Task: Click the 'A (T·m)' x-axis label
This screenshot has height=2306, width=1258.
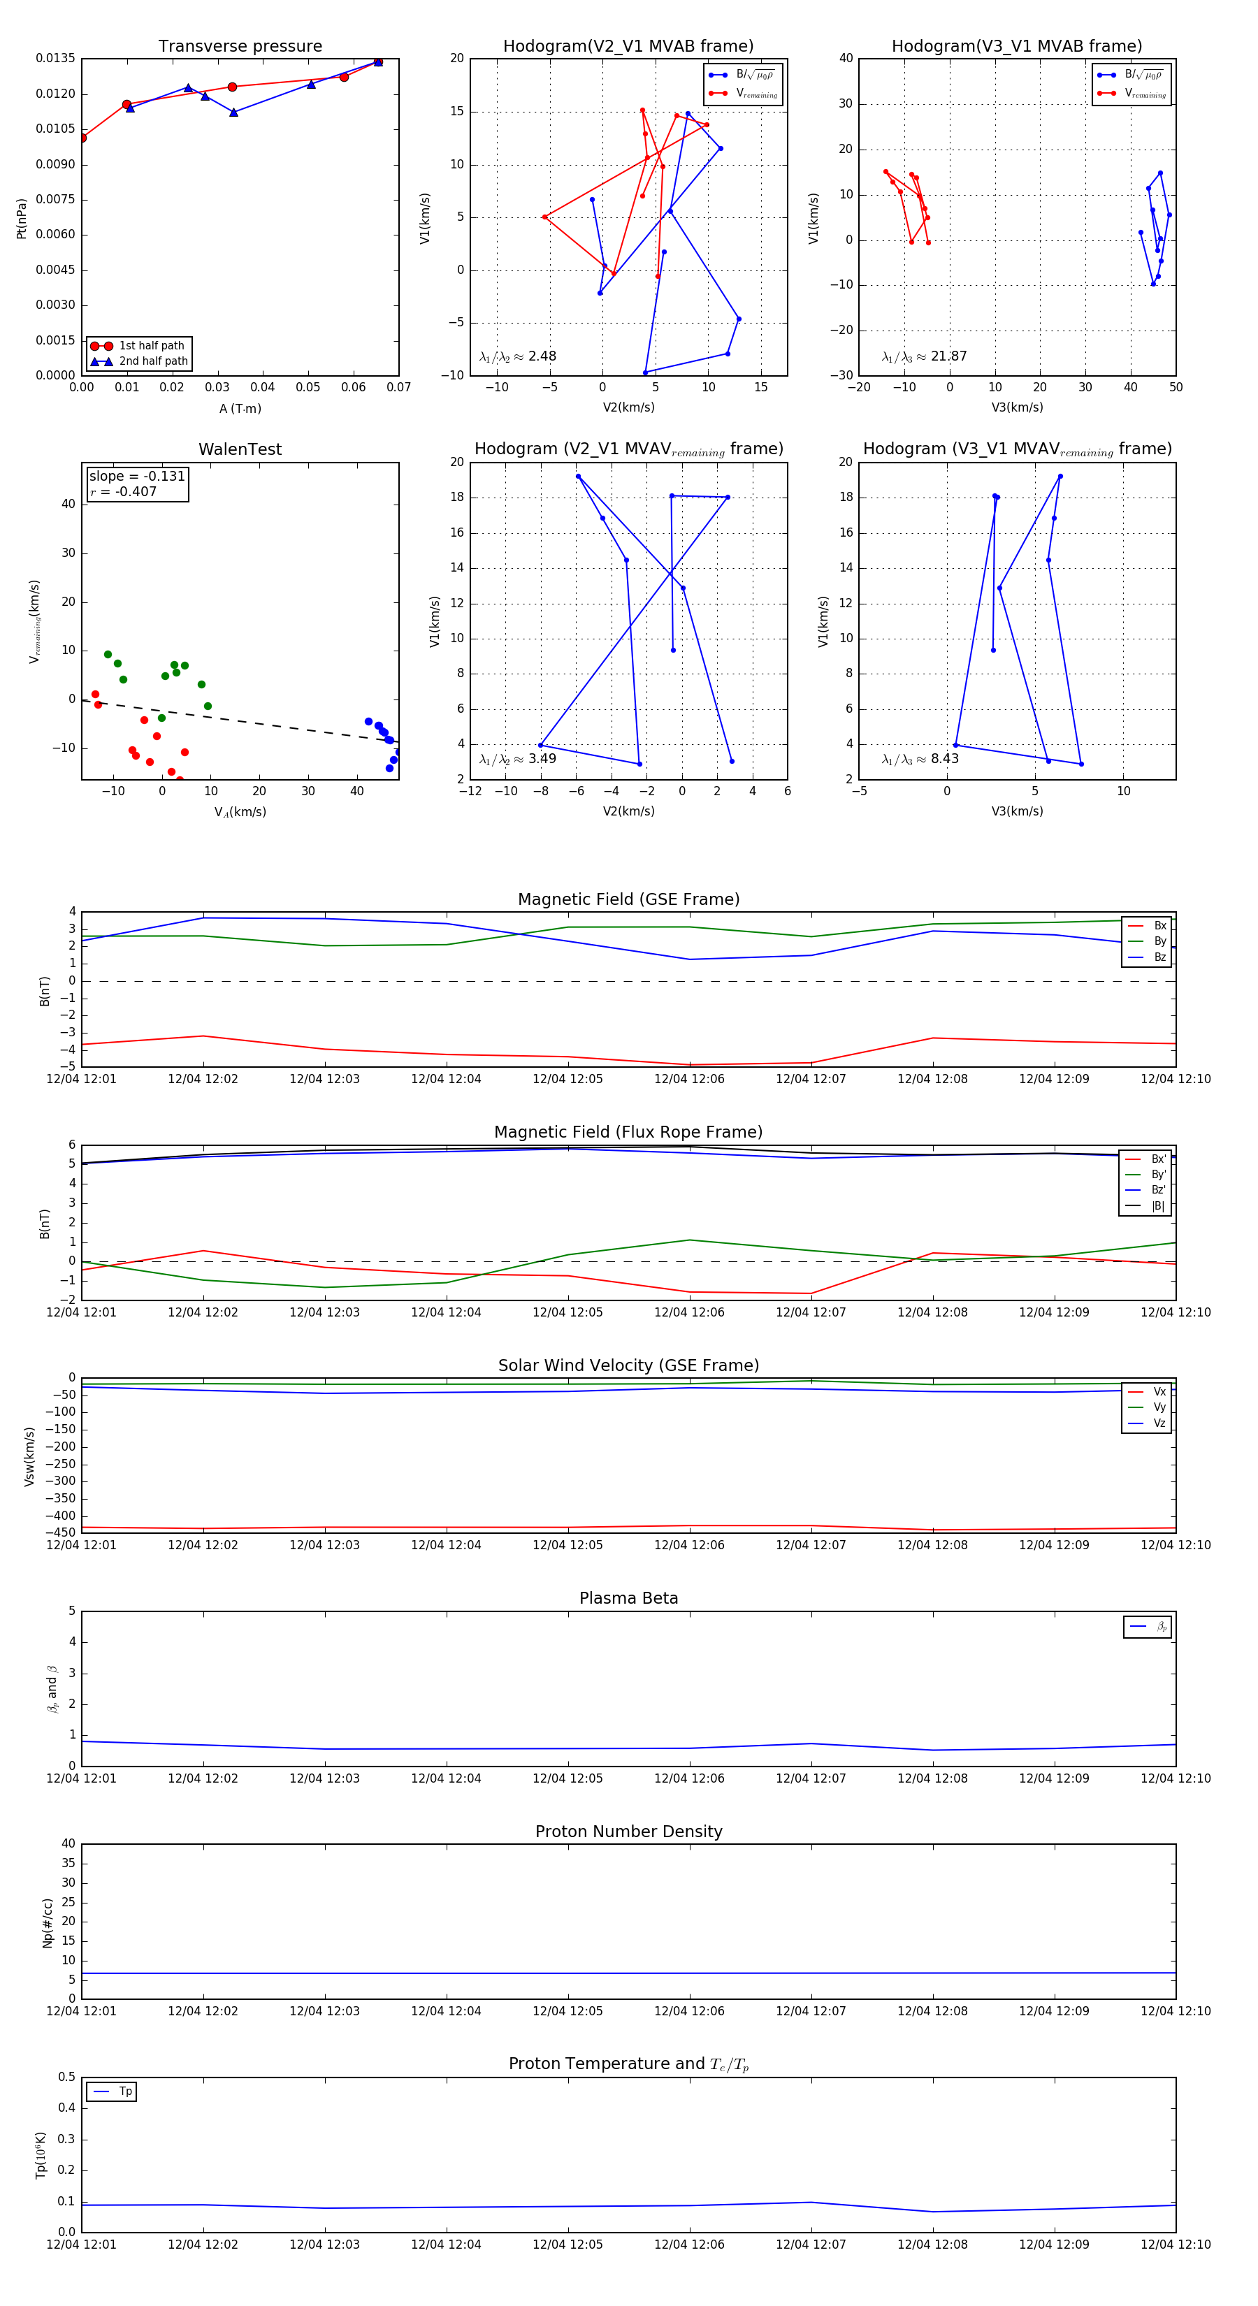Action: (x=240, y=409)
